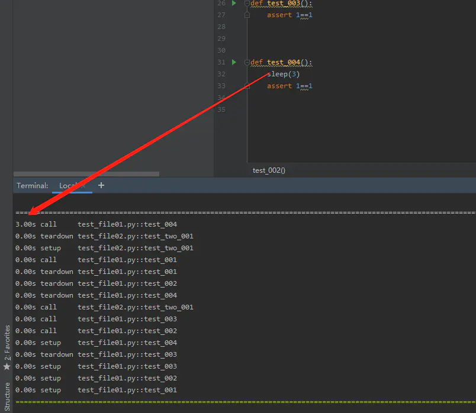Click the horizontal scrollbar in left panel
Image resolution: width=476 pixels, height=413 pixels.
(86, 174)
